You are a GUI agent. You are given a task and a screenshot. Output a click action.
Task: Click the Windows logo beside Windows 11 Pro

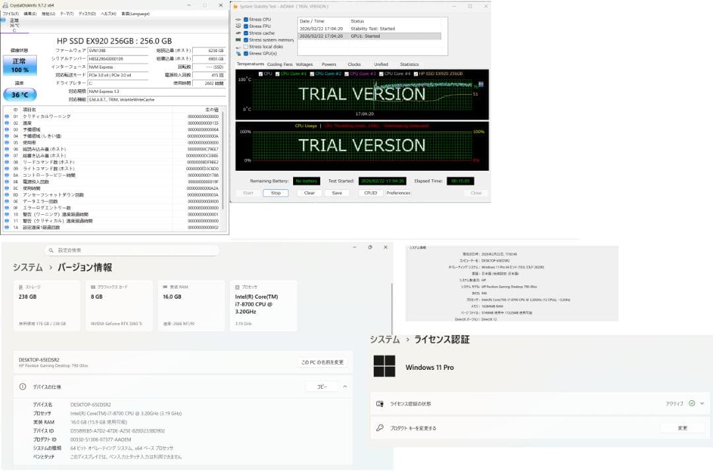(384, 367)
